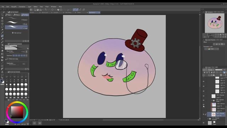
Task: Open the Normal blending mode dropdown
Action: (211, 70)
